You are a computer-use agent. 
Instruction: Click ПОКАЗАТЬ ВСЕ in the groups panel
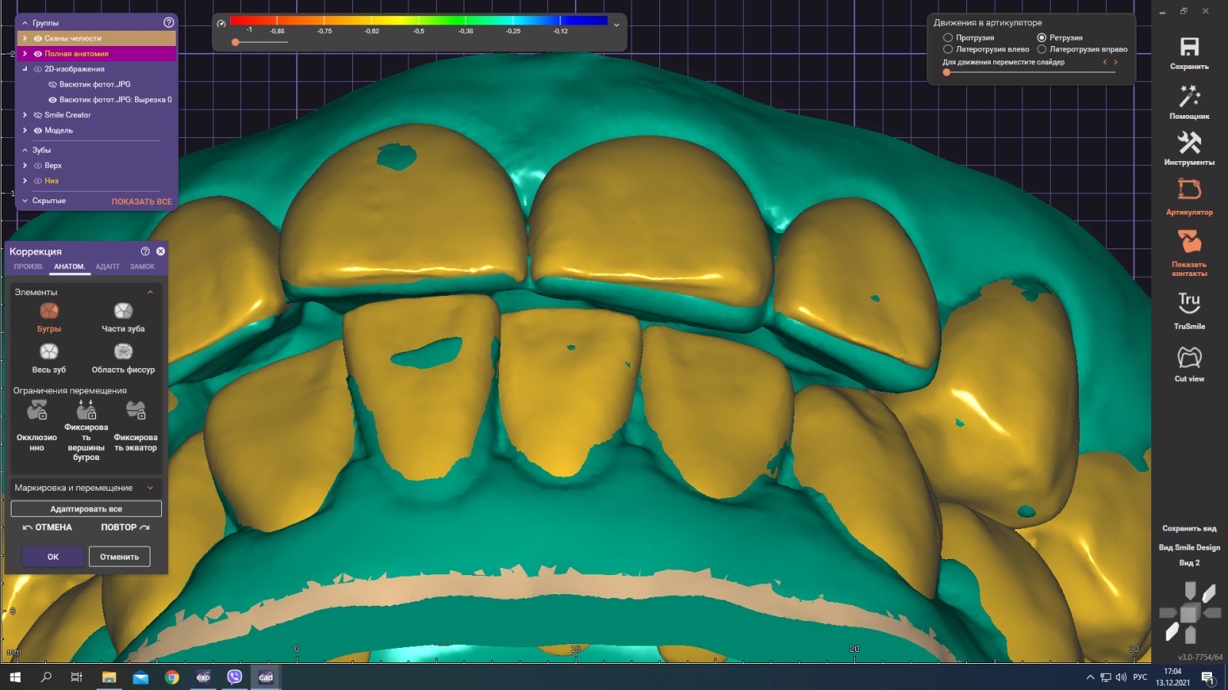coord(141,202)
